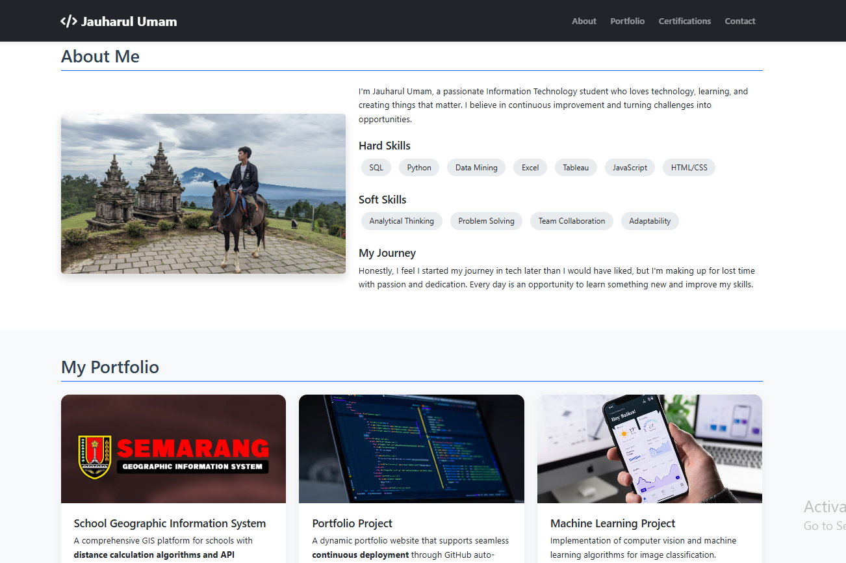Choose the Adaptability soft skill badge
The image size is (846, 563).
tap(650, 221)
